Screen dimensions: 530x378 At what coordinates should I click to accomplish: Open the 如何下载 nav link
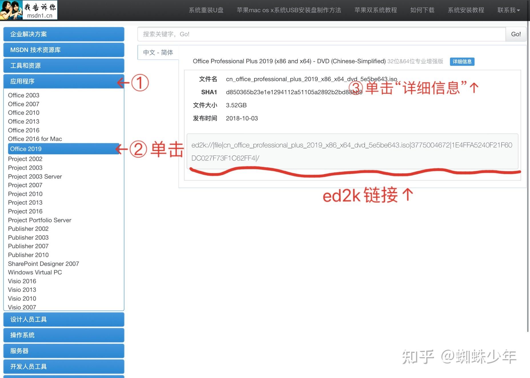tap(422, 10)
